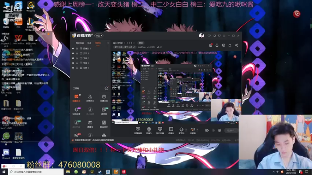
Task: Select the 文本 1 source row
Action: [90, 63]
